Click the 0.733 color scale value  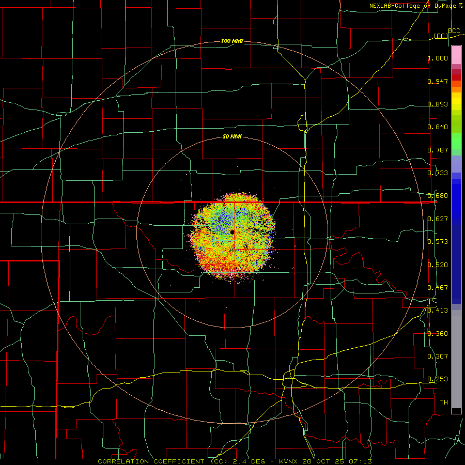[438, 173]
